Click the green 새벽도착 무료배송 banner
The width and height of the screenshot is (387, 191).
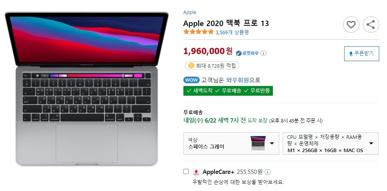[x=228, y=91]
